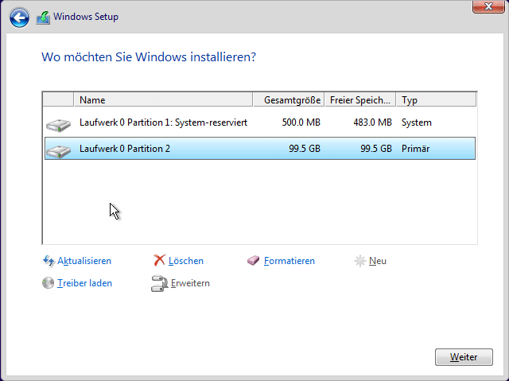Refresh the list via Aktualisieren link
The width and height of the screenshot is (509, 381).
point(84,261)
